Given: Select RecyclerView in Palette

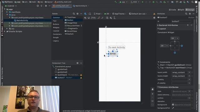Looking at the screenshot, I should pos(72,26).
